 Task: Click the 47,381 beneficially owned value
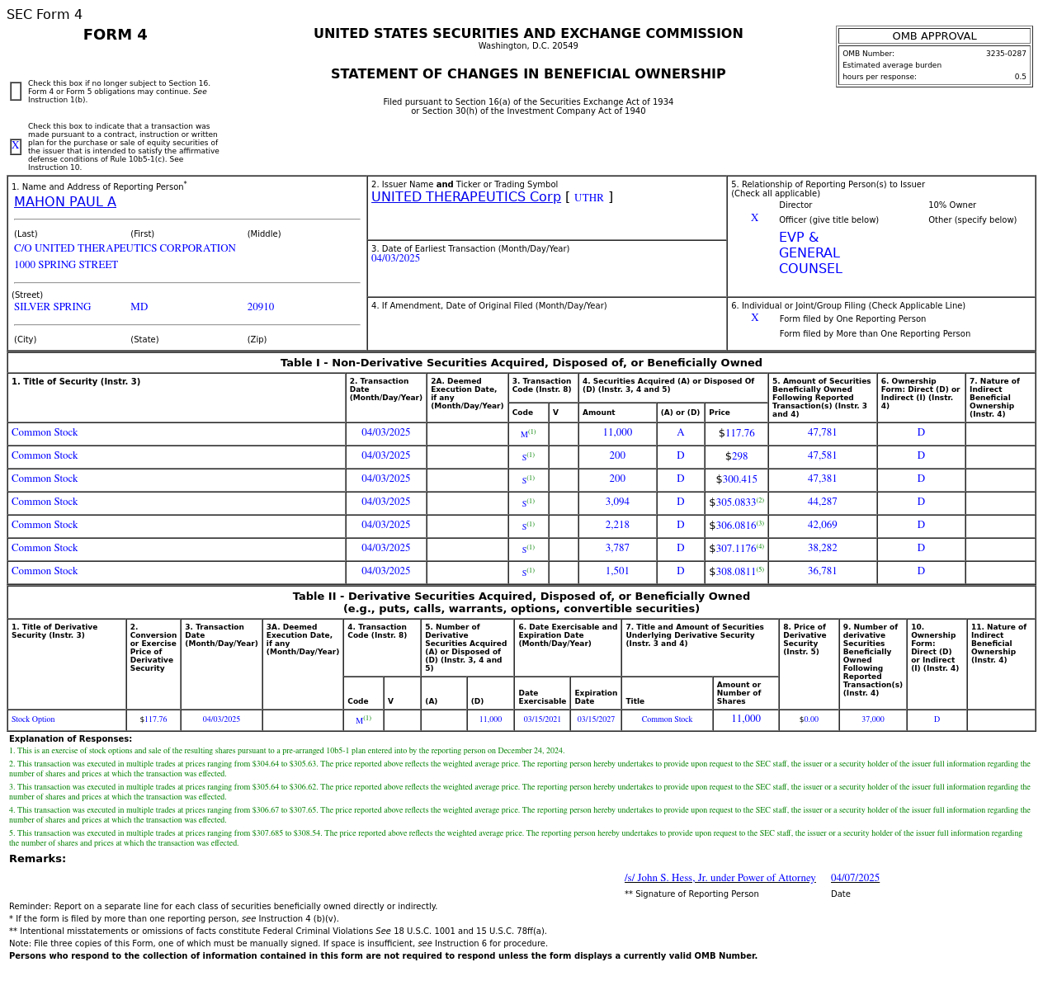click(x=823, y=479)
